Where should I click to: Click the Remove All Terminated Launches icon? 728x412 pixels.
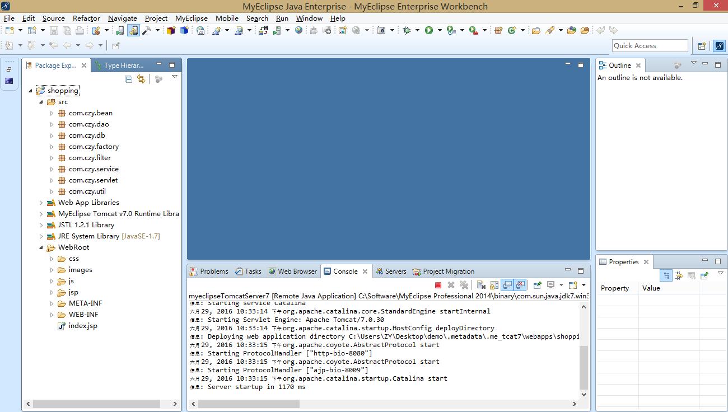464,285
